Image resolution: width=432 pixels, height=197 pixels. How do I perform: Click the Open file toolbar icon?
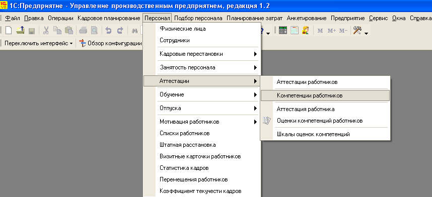point(20,30)
